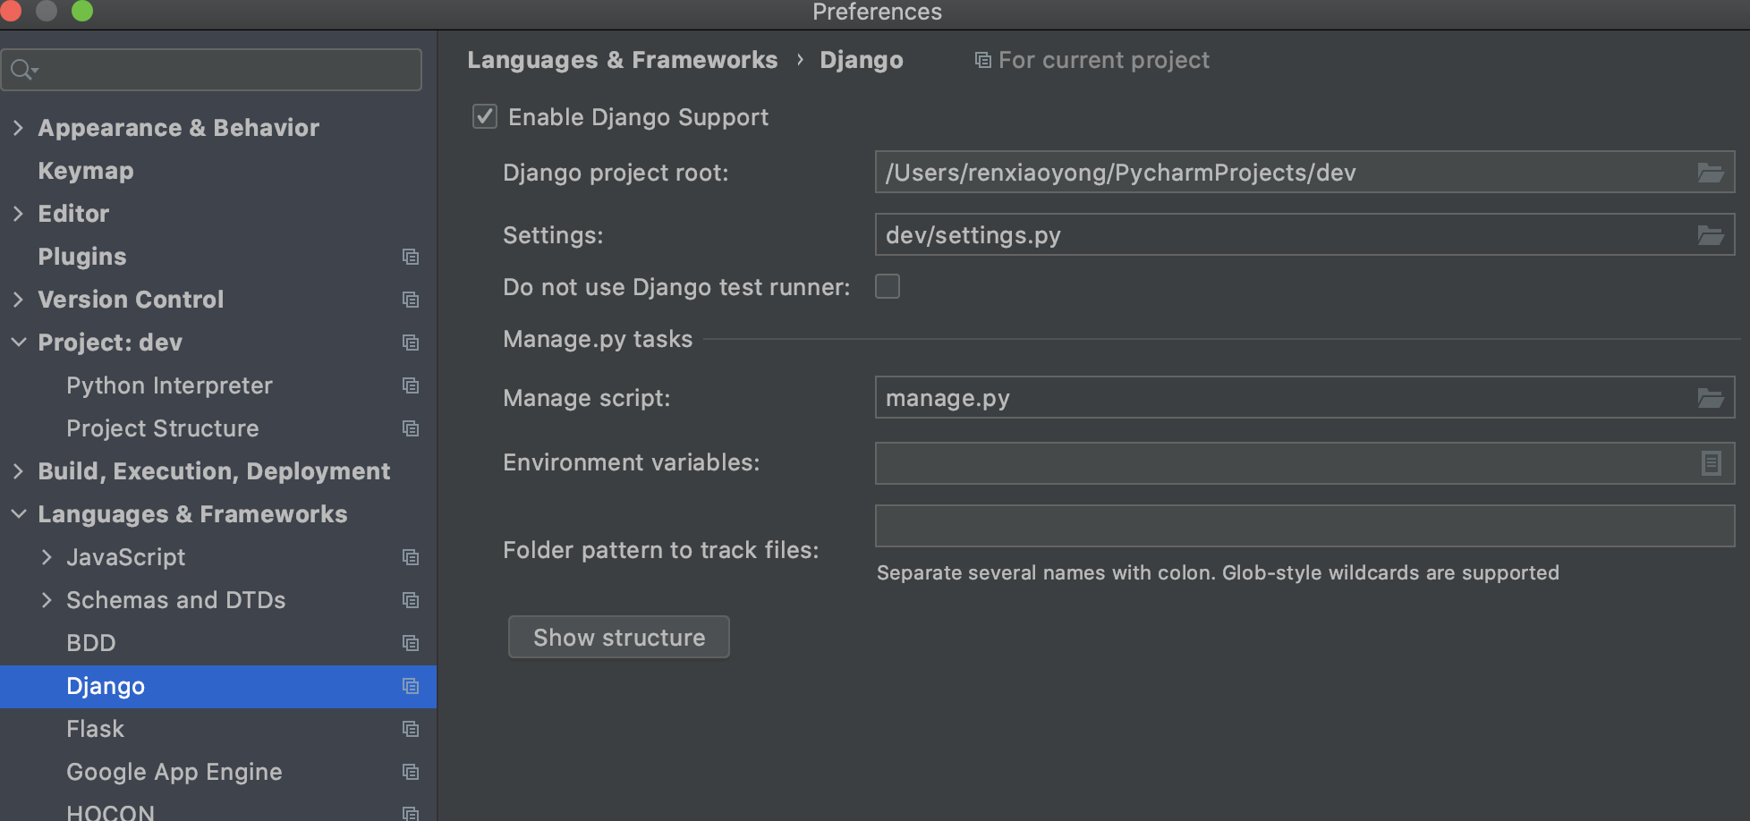Expand the Schemas and DTDs node

tap(47, 600)
